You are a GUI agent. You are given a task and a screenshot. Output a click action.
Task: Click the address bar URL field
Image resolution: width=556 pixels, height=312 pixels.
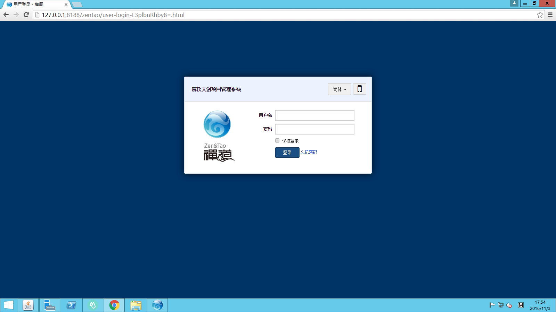coord(288,15)
